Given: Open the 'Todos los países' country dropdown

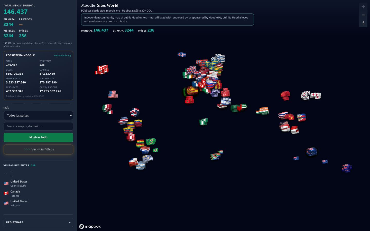Looking at the screenshot, I should click(38, 115).
